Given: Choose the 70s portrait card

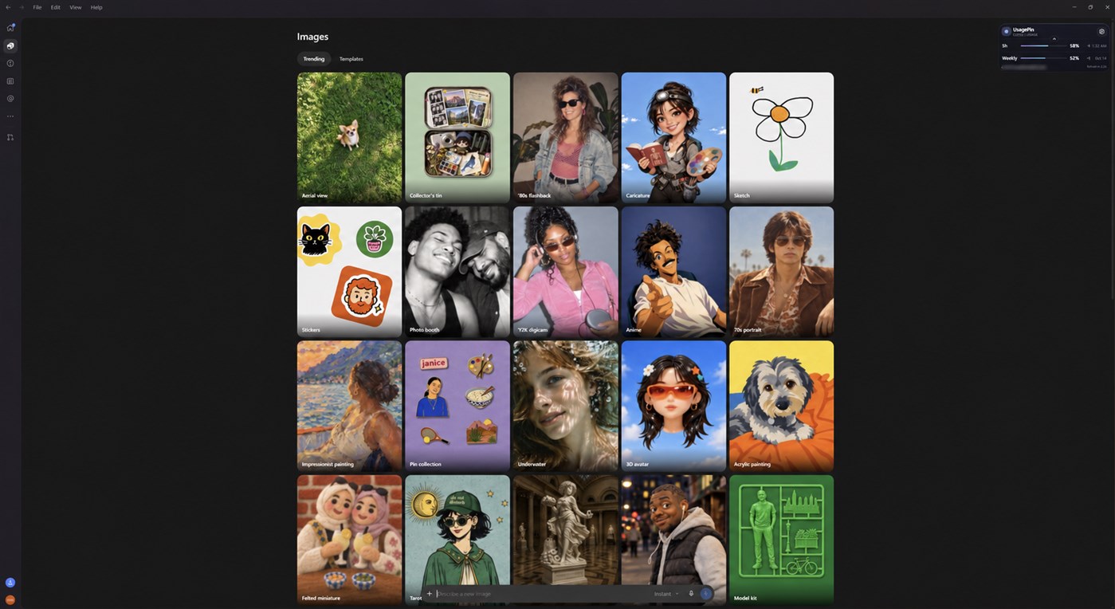Looking at the screenshot, I should point(781,272).
